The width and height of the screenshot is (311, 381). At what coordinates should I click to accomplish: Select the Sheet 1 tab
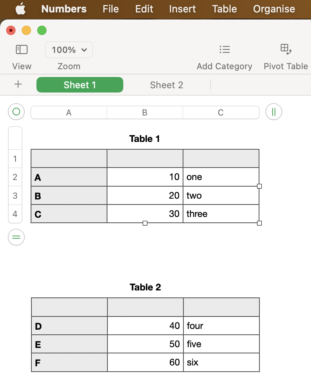(x=80, y=85)
